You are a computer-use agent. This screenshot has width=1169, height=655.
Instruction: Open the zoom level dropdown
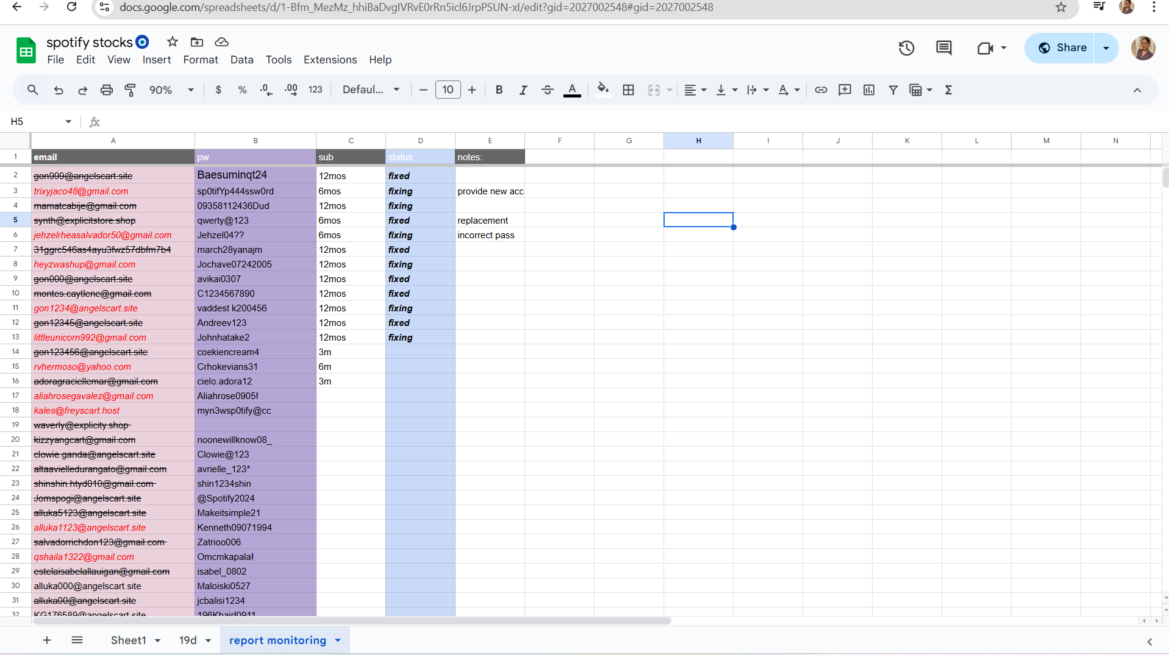point(171,90)
